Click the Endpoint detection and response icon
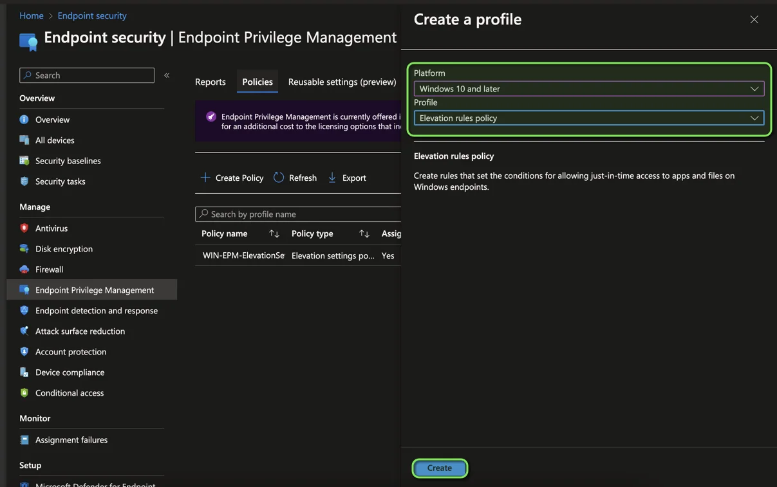 (24, 311)
